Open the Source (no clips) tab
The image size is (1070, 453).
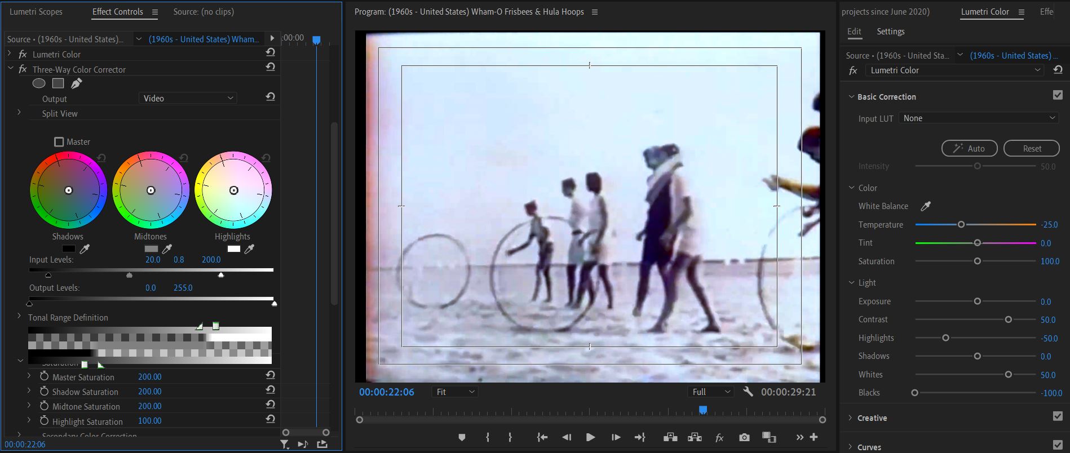pyautogui.click(x=204, y=12)
